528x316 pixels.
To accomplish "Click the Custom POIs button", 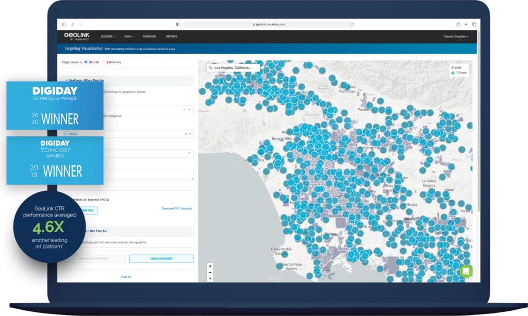I will 80,210.
